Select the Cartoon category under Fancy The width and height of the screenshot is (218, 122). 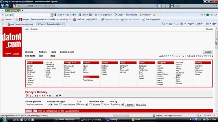coord(30,66)
